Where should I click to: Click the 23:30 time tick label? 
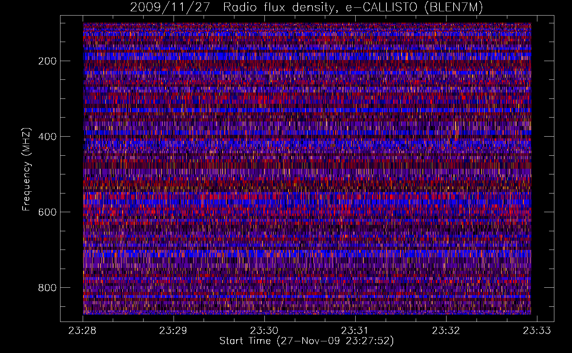tap(264, 330)
